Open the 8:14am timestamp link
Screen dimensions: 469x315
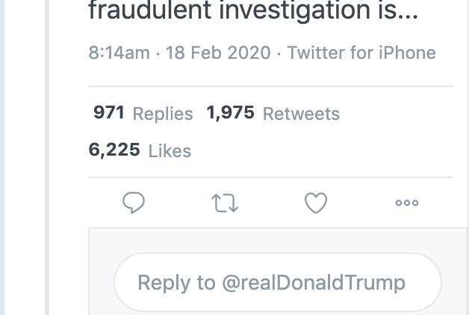click(119, 53)
